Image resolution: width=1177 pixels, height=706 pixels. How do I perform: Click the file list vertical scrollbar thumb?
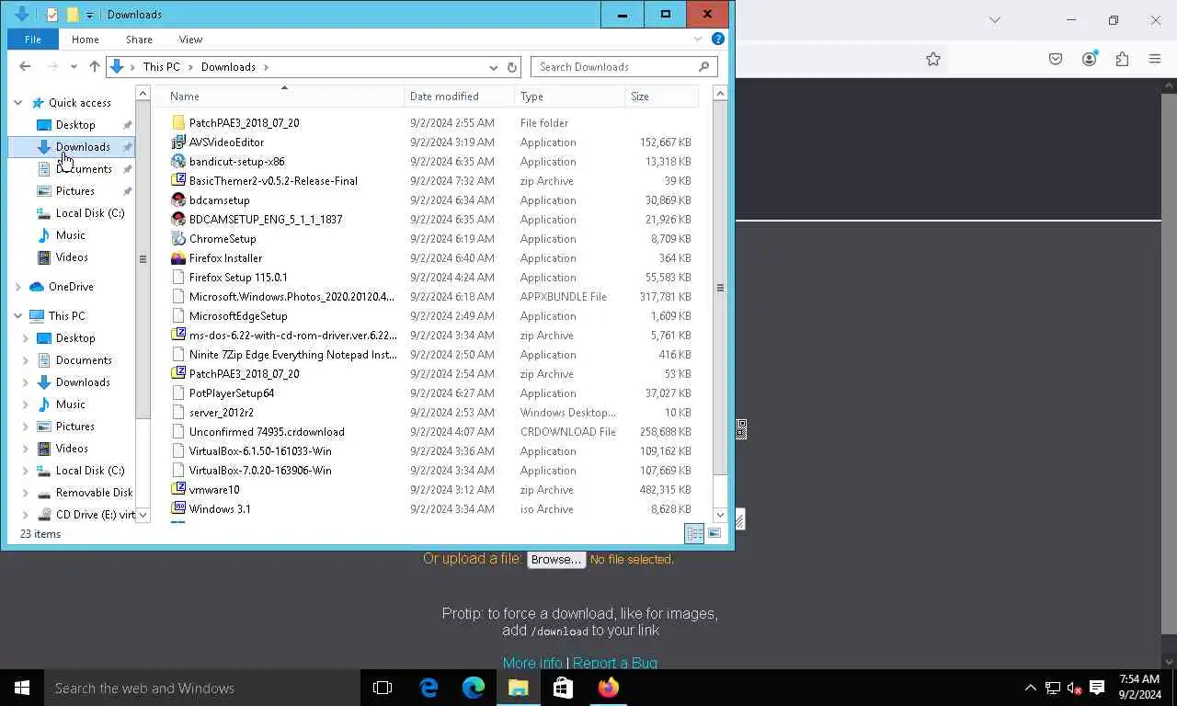[x=720, y=288]
